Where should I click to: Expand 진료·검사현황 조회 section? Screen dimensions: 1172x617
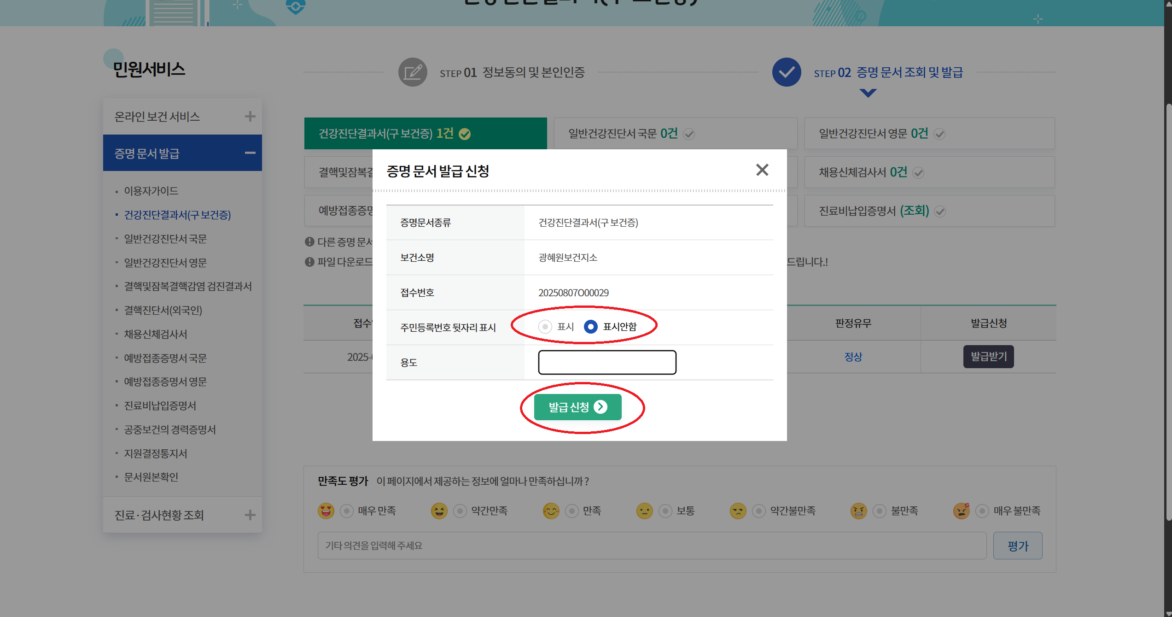tap(250, 515)
